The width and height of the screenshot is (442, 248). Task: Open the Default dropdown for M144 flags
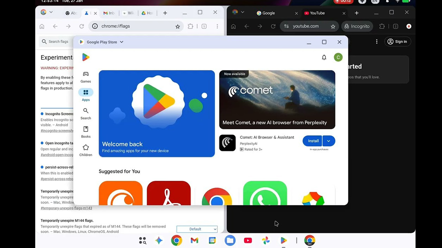pyautogui.click(x=197, y=229)
